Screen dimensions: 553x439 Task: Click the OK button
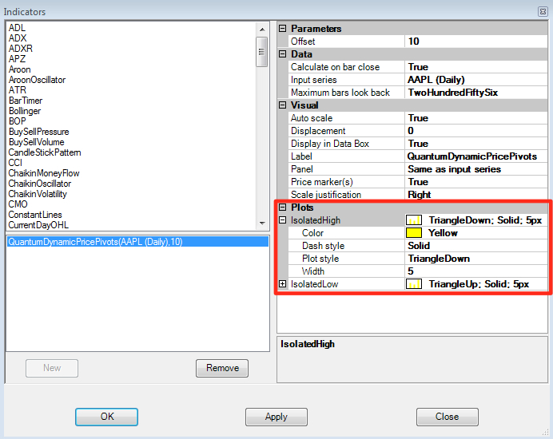pos(106,417)
